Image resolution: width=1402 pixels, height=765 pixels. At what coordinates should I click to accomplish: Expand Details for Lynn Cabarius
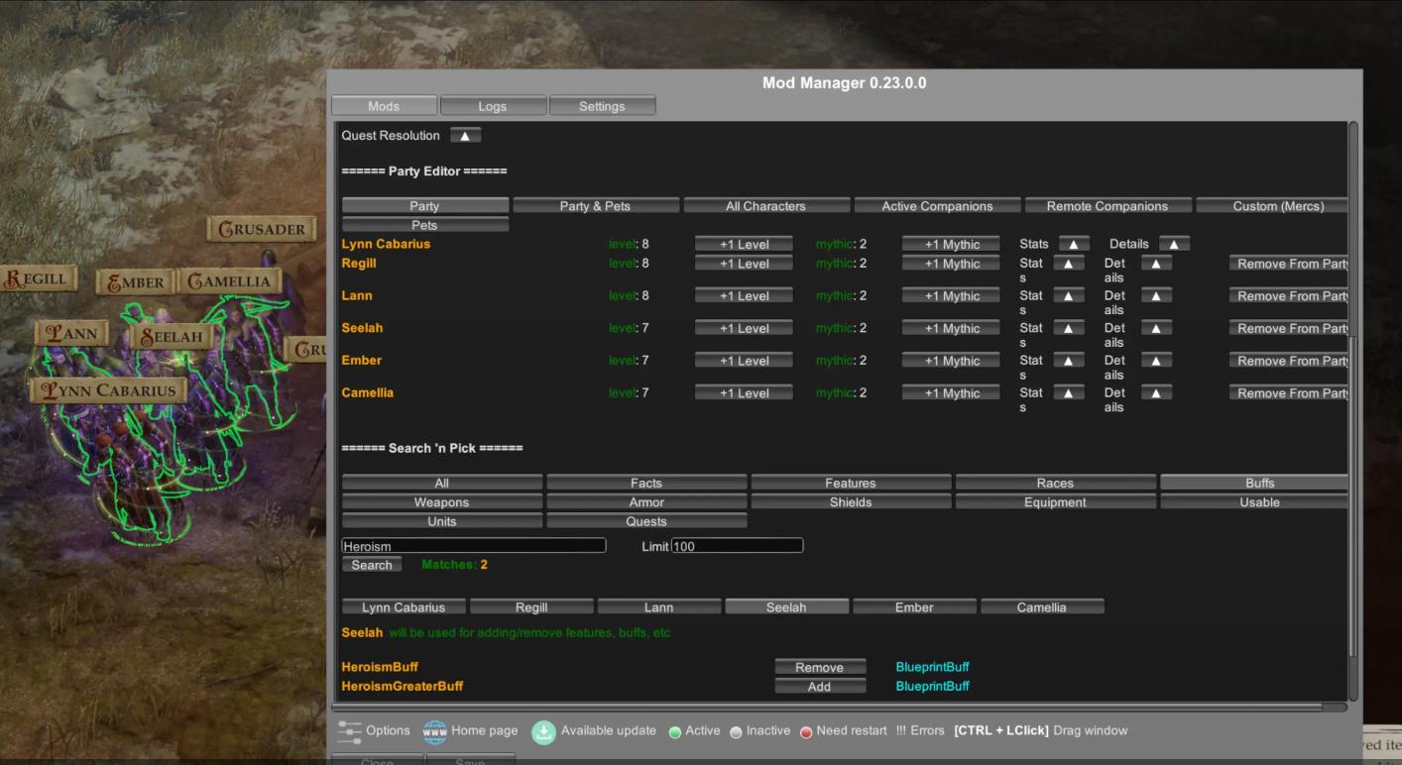coord(1174,244)
